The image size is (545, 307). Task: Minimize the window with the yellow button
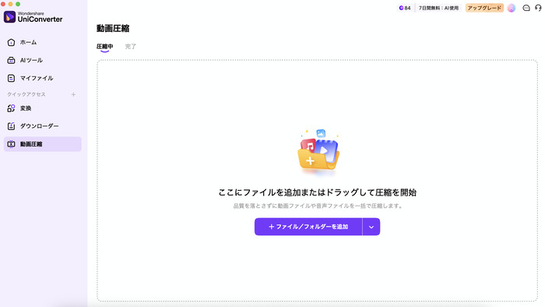tap(10, 4)
